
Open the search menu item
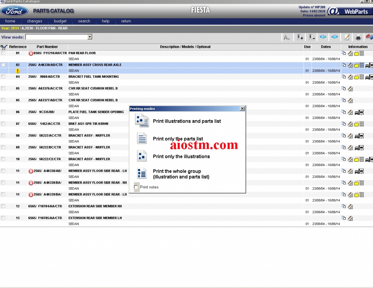coord(84,21)
